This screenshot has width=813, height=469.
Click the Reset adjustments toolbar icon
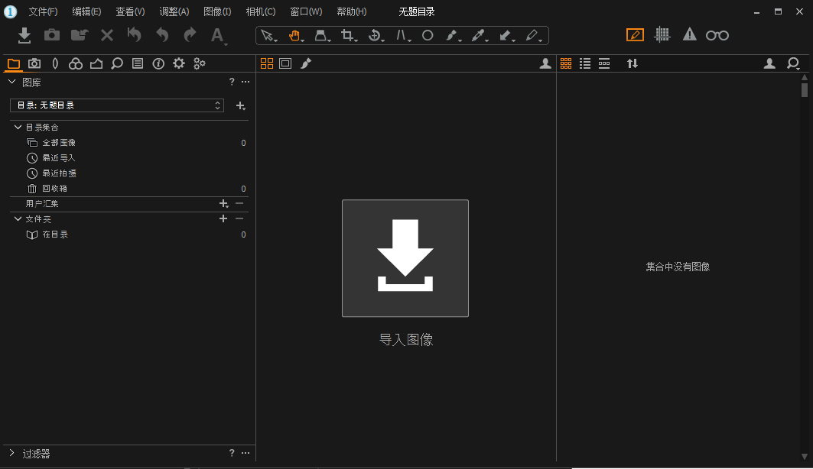[135, 35]
